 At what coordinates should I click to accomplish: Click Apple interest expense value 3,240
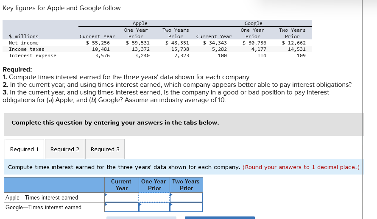point(142,55)
